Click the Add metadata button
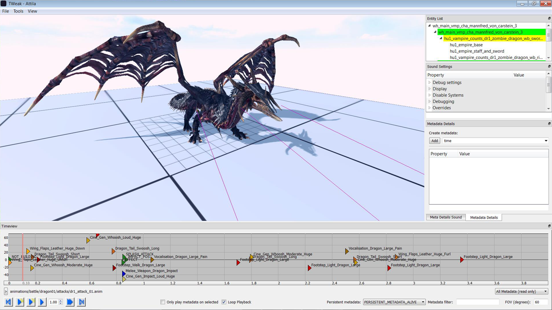Viewport: 552px width, 310px height. (x=434, y=141)
